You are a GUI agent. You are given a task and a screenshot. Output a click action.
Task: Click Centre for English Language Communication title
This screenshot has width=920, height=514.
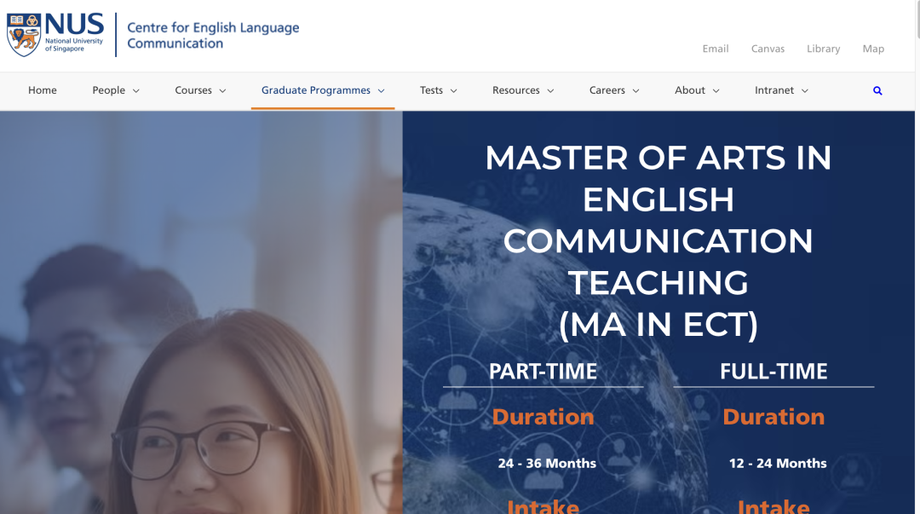pos(213,35)
